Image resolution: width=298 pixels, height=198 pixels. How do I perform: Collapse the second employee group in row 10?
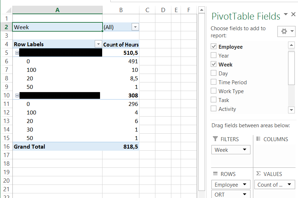[x=17, y=95]
